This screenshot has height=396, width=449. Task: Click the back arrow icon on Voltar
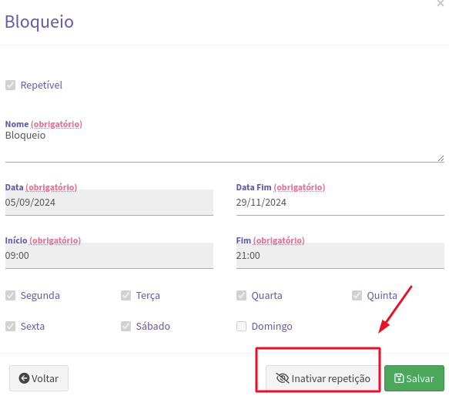[x=24, y=378]
